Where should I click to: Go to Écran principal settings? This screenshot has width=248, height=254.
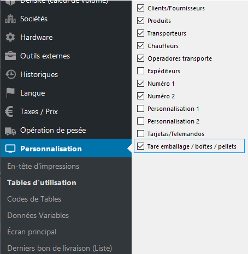(x=32, y=232)
